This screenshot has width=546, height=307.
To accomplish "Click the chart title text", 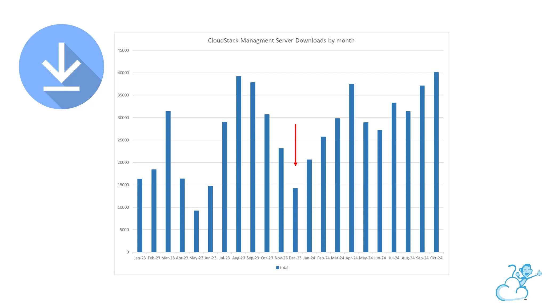I will pyautogui.click(x=281, y=41).
